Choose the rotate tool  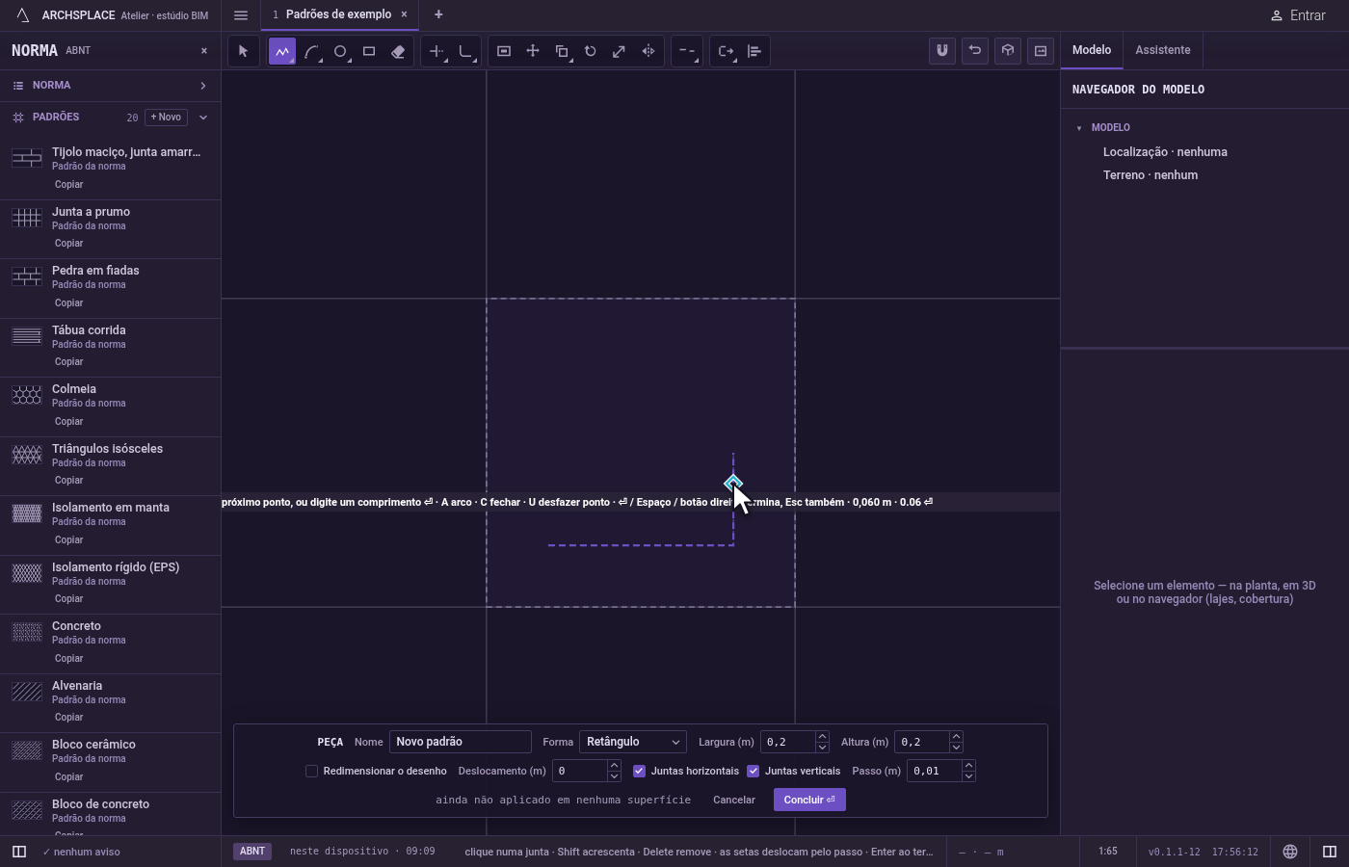(x=591, y=51)
